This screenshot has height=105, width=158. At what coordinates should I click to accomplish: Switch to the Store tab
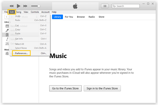pyautogui.click(x=101, y=17)
